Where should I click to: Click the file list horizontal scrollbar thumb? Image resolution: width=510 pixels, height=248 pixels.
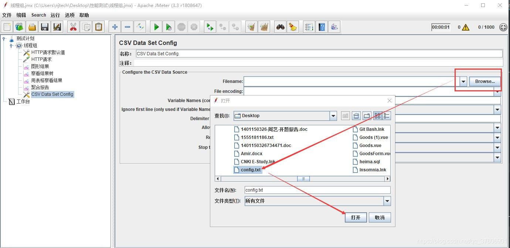[303, 179]
